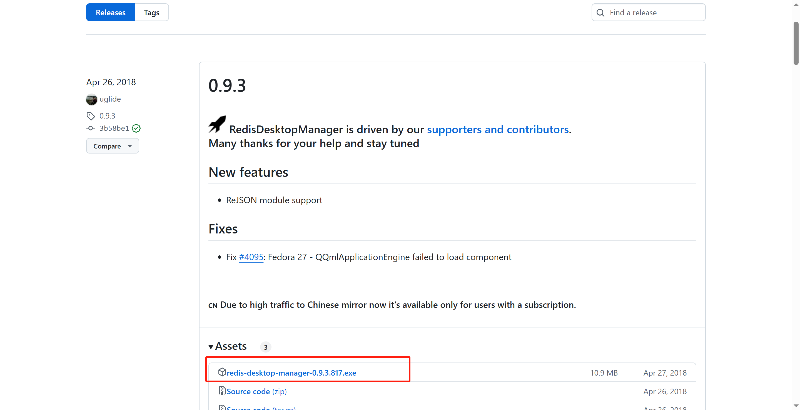The image size is (800, 410).
Task: Download redis-desktop-manager-0.9.3.817.exe
Action: tap(291, 373)
